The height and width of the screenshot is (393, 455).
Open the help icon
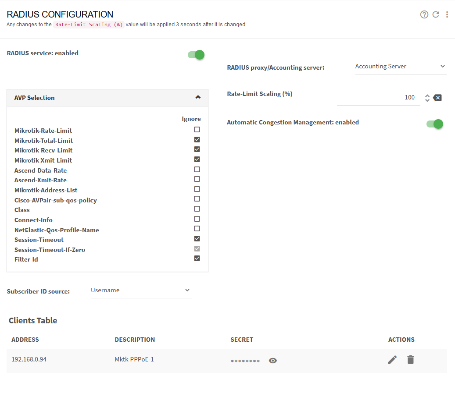tap(424, 14)
